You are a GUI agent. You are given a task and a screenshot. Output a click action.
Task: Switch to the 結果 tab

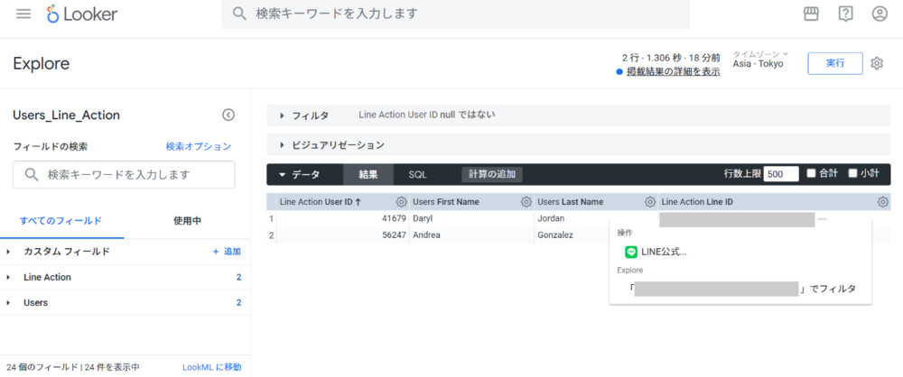(368, 174)
